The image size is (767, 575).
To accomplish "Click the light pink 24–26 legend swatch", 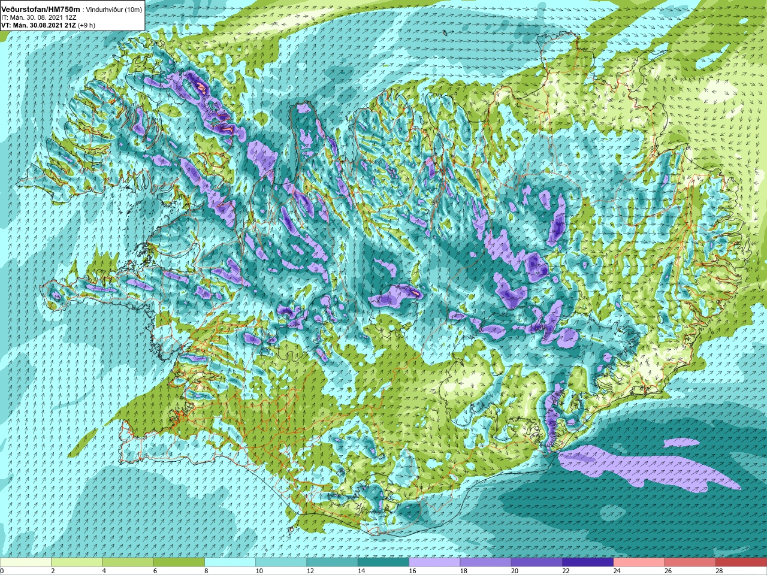I will tap(639, 562).
